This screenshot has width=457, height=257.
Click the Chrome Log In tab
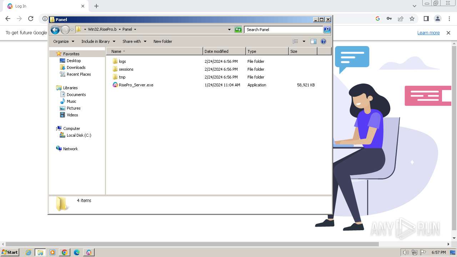(46, 6)
